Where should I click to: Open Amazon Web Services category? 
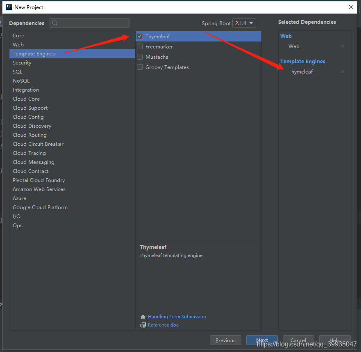pyautogui.click(x=72, y=189)
